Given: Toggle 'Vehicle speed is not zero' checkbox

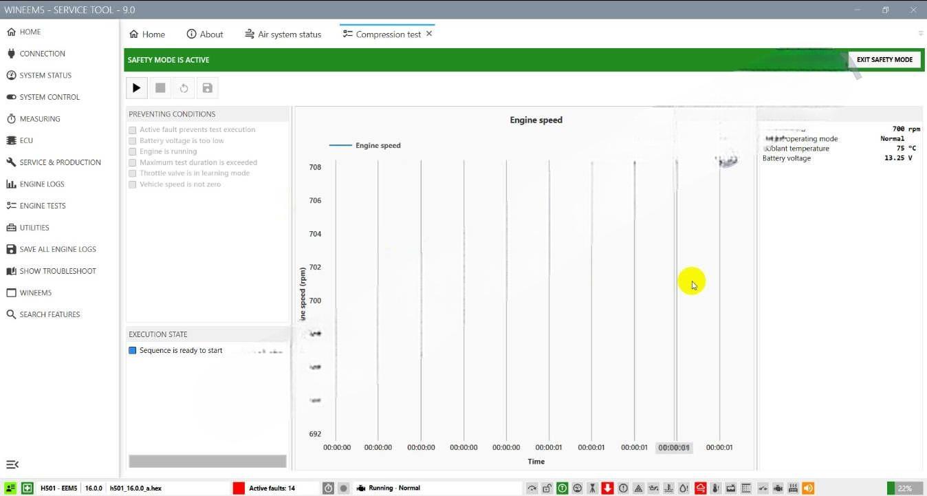Looking at the screenshot, I should pos(133,185).
